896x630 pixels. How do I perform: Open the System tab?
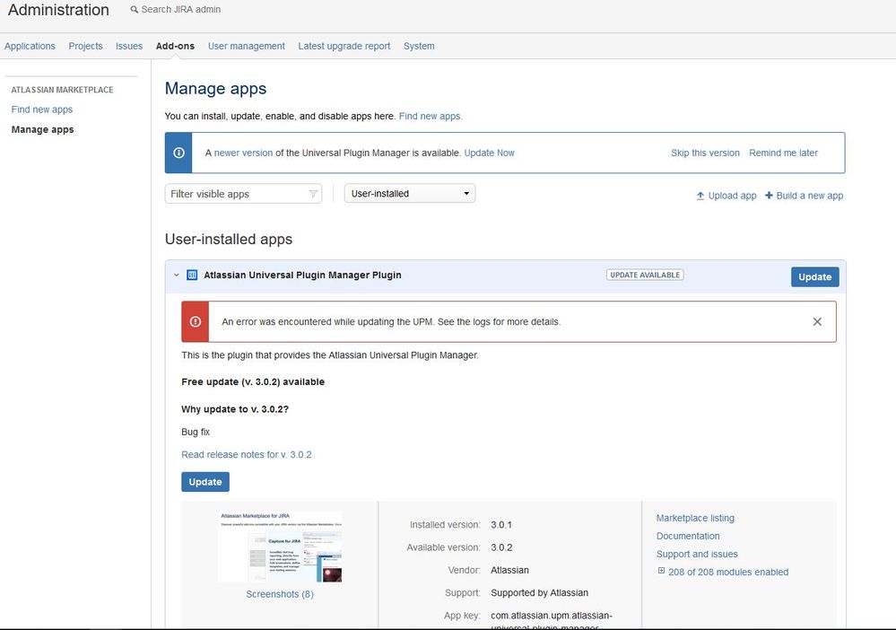[x=419, y=46]
